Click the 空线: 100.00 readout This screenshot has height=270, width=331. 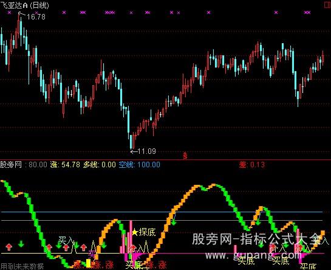(139, 165)
